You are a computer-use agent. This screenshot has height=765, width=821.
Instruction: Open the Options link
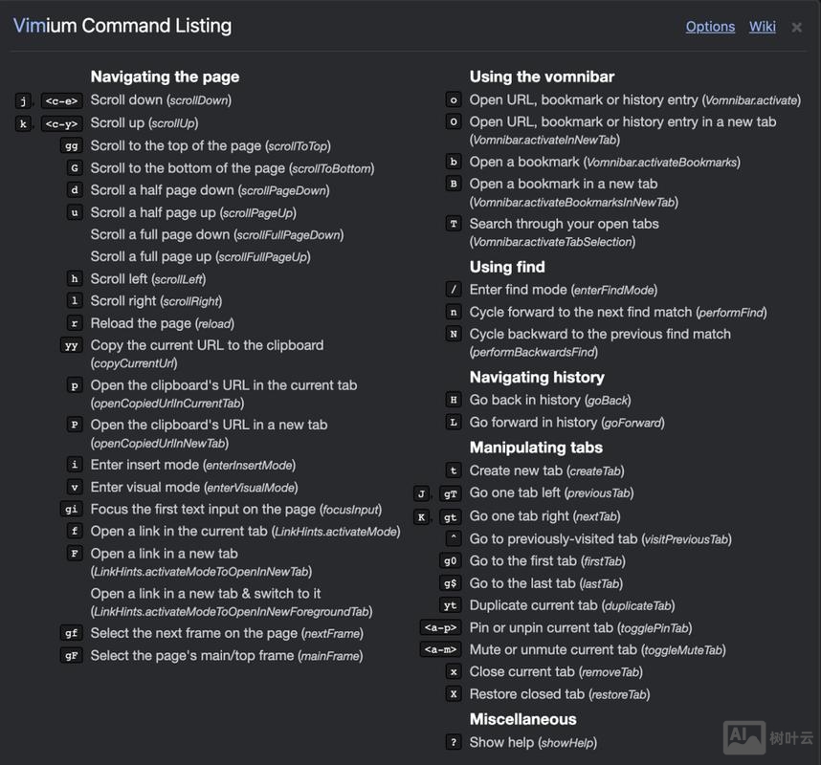click(710, 27)
